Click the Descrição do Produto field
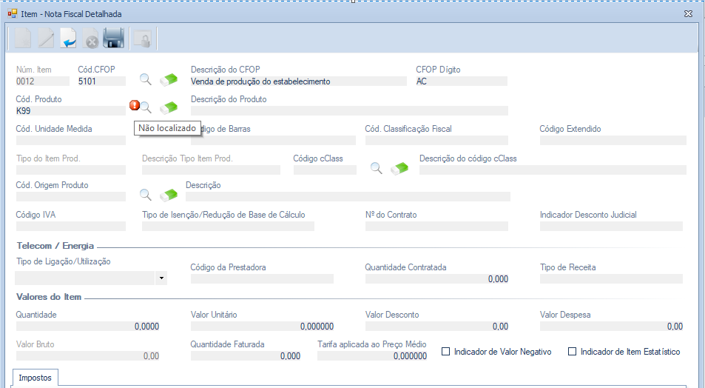The height and width of the screenshot is (388, 705). click(349, 111)
